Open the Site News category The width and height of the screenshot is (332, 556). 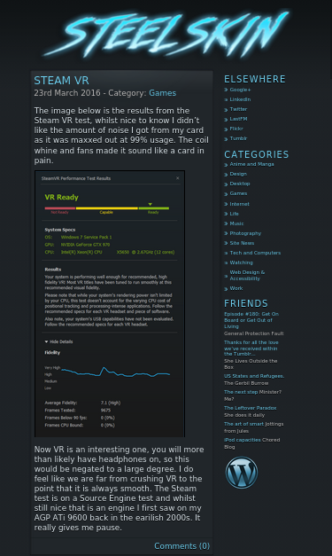click(x=242, y=243)
